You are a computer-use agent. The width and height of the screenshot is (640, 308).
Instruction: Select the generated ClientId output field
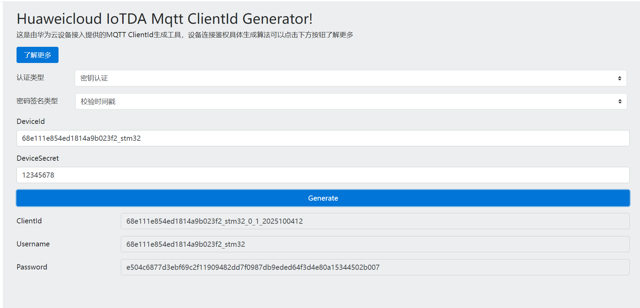tap(375, 221)
